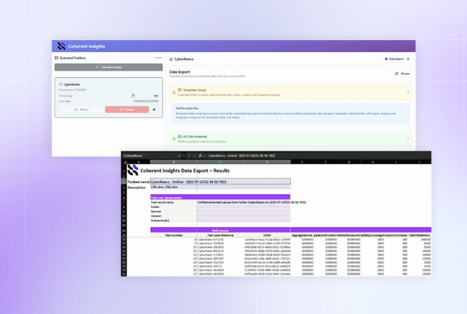Click the chart icon beside the CyberRaters heading
467x314 pixels.
pos(171,59)
